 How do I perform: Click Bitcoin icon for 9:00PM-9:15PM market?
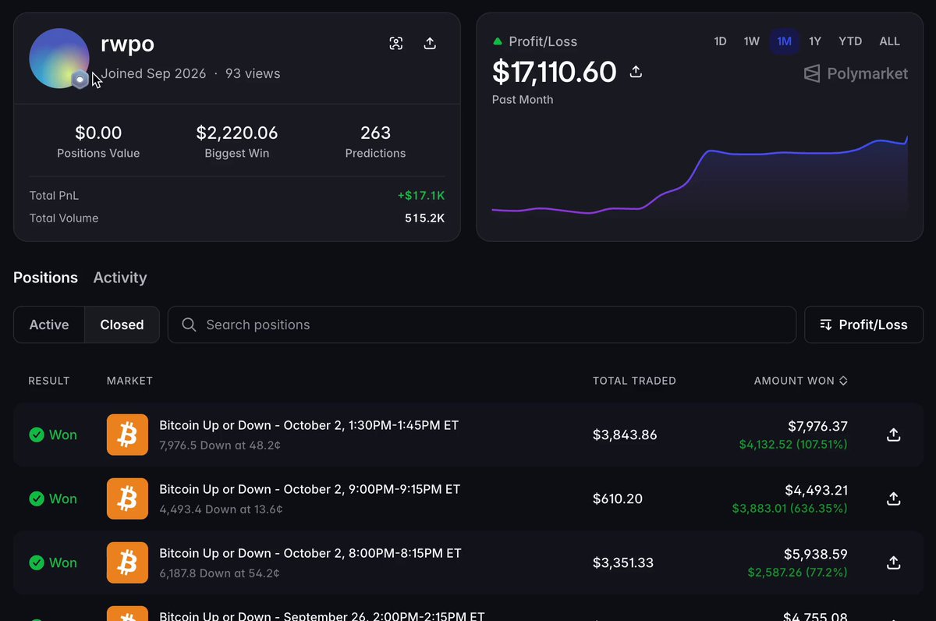pyautogui.click(x=127, y=499)
